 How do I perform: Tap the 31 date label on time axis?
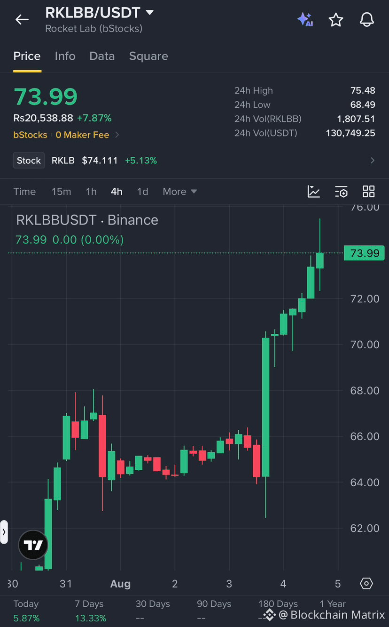tap(66, 584)
